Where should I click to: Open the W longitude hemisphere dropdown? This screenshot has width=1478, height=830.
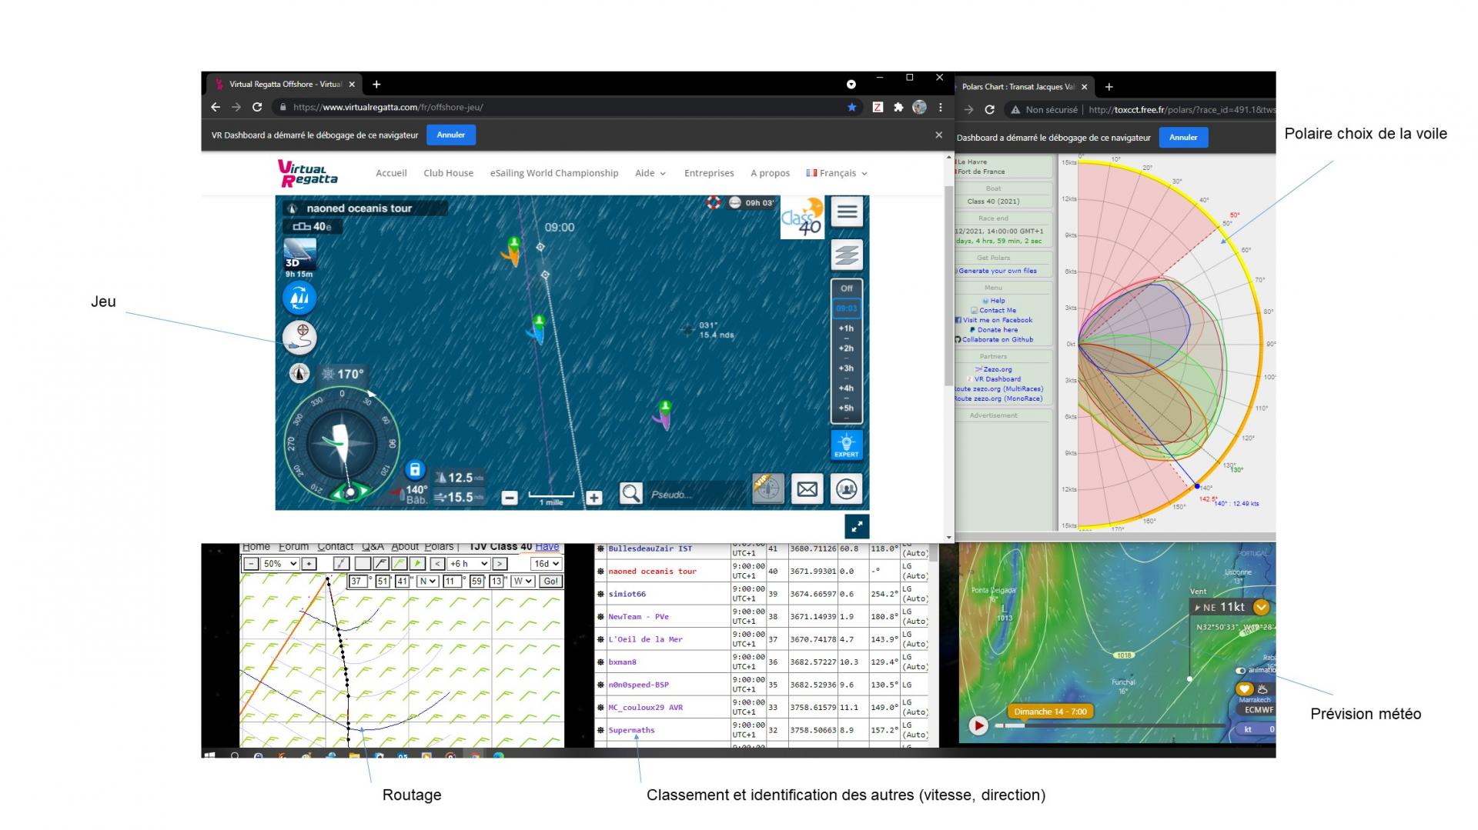tap(523, 582)
